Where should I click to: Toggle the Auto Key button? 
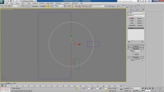(126, 88)
